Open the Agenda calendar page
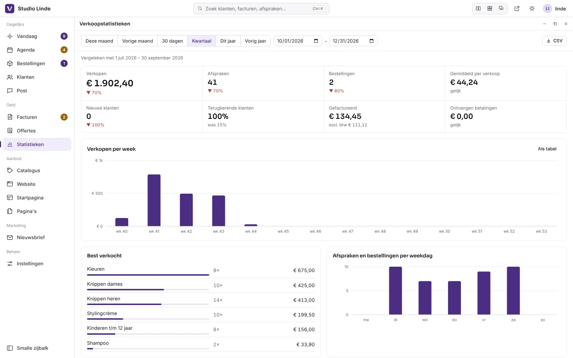573x358 pixels. click(x=37, y=50)
